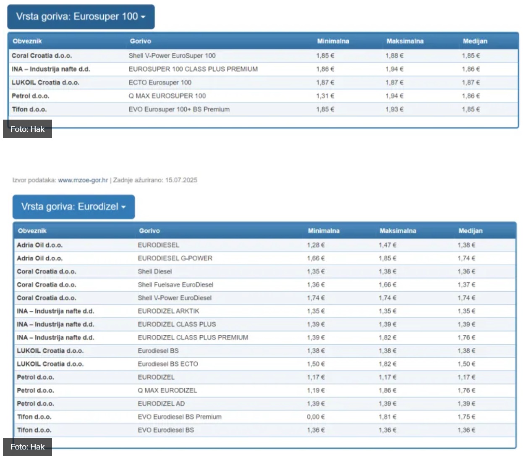Click the Maksimalna header in Eurodizel table
The height and width of the screenshot is (460, 523).
click(x=398, y=231)
